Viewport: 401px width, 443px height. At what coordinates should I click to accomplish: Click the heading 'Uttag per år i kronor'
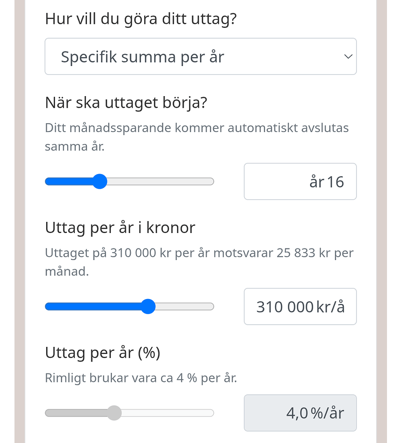coord(120,227)
